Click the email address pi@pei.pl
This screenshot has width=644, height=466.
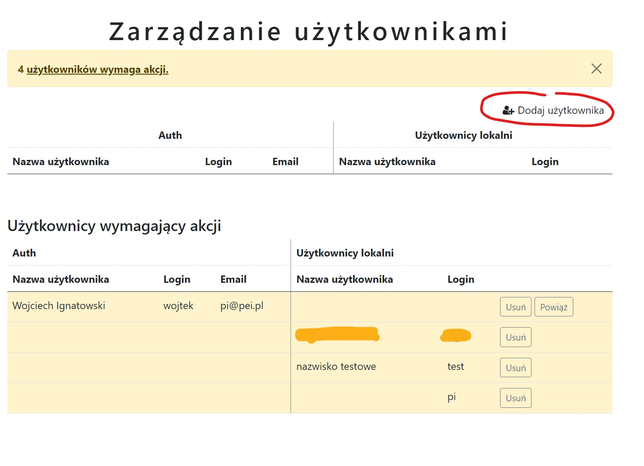click(x=241, y=306)
